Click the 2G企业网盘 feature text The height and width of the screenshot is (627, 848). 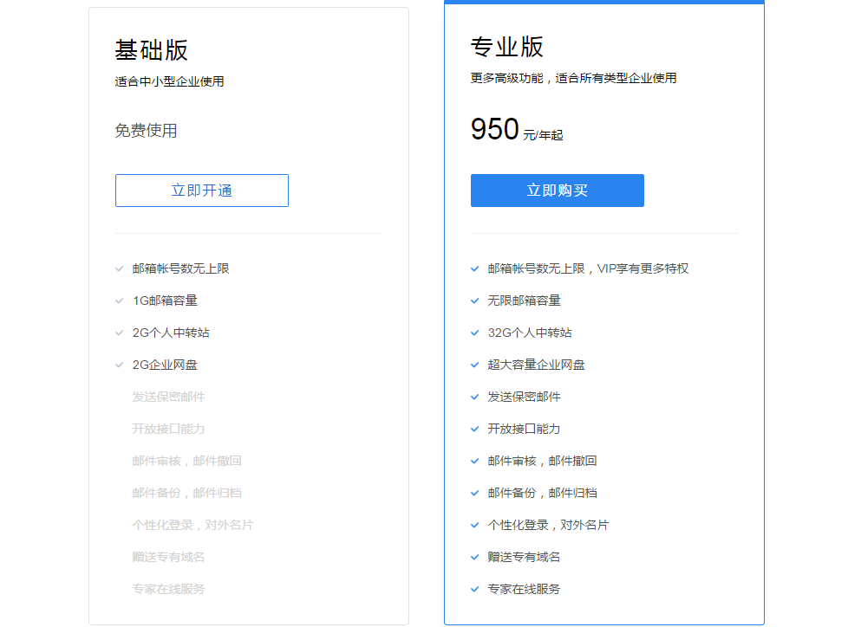pyautogui.click(x=165, y=365)
